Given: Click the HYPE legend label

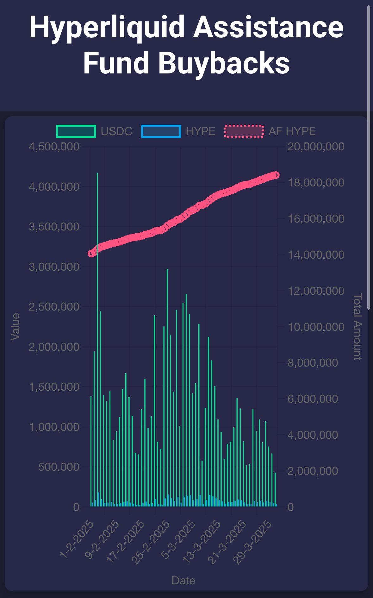Looking at the screenshot, I should click(x=201, y=131).
